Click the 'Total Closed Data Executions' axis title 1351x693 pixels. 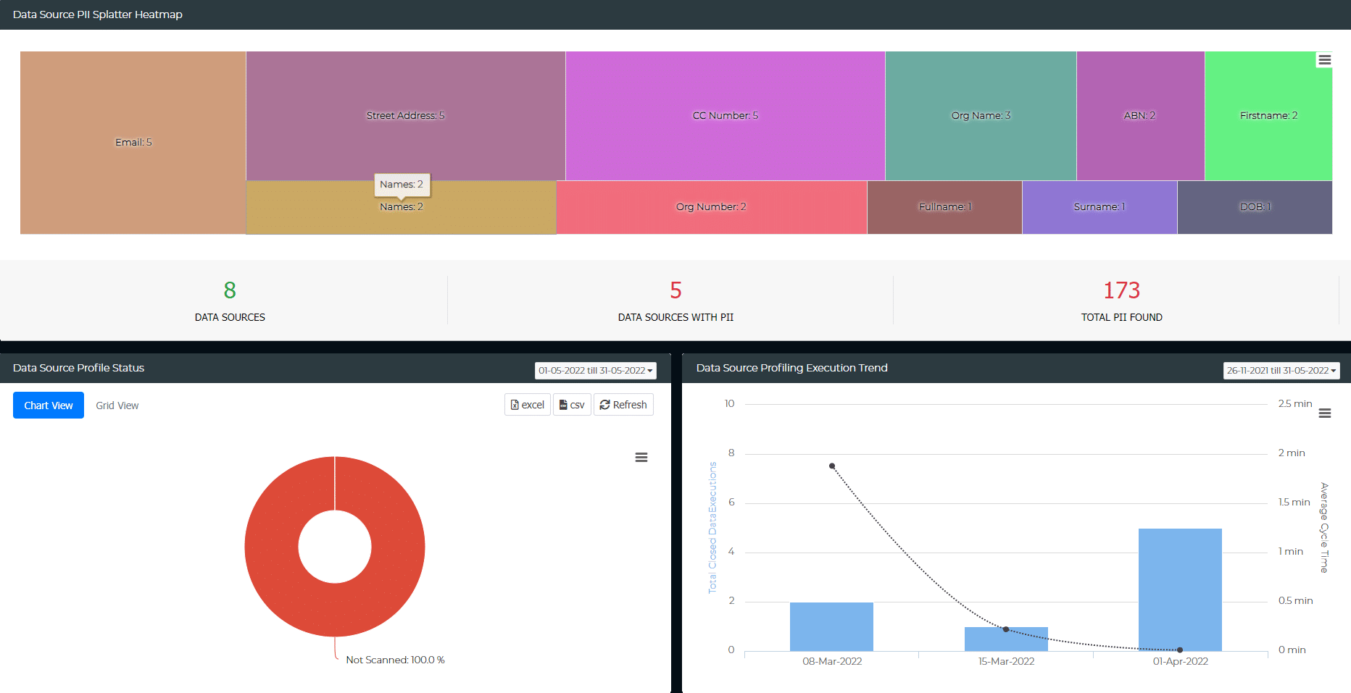click(x=712, y=528)
